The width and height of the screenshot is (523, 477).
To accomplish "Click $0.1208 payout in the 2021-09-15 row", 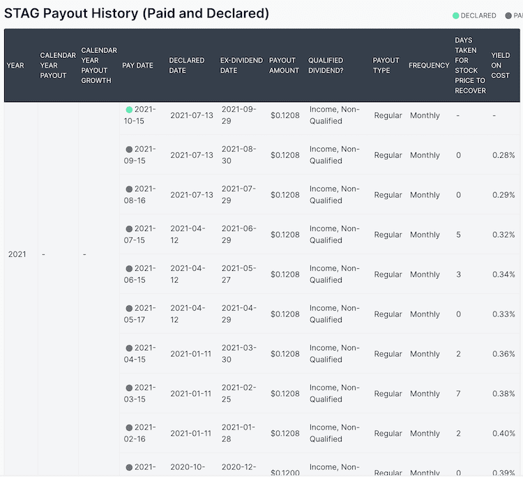I will pos(285,155).
